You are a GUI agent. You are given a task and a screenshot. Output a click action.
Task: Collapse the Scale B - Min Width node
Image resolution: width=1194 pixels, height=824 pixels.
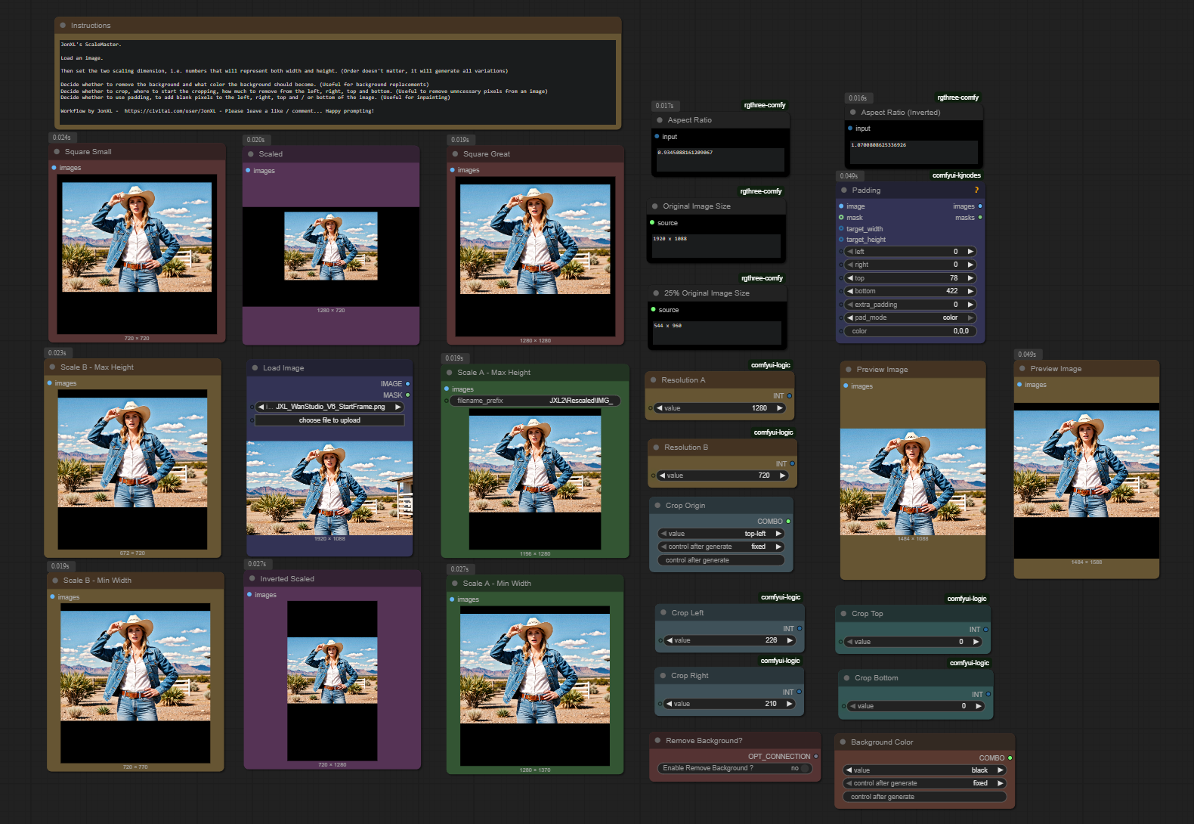point(55,581)
